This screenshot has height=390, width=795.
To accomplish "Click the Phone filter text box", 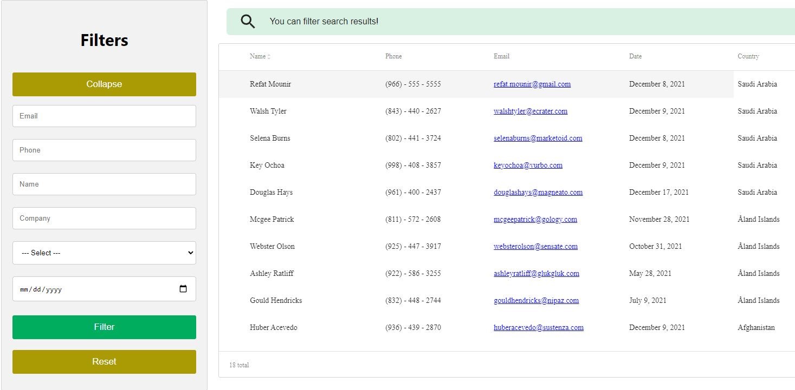I will (x=104, y=150).
